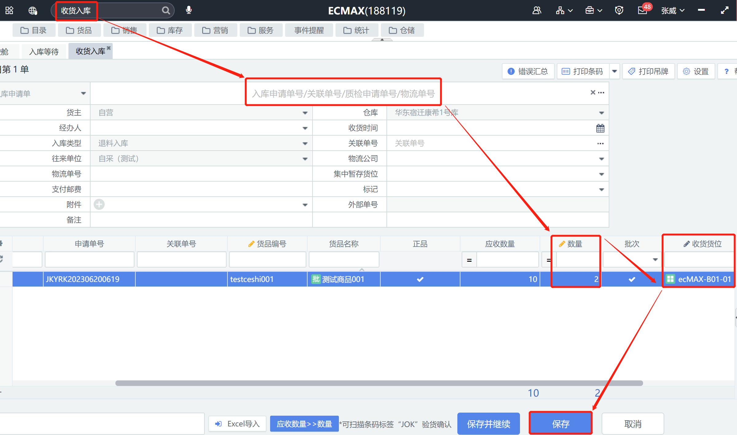Image resolution: width=737 pixels, height=435 pixels.
Task: Click the security shield icon
Action: click(619, 10)
